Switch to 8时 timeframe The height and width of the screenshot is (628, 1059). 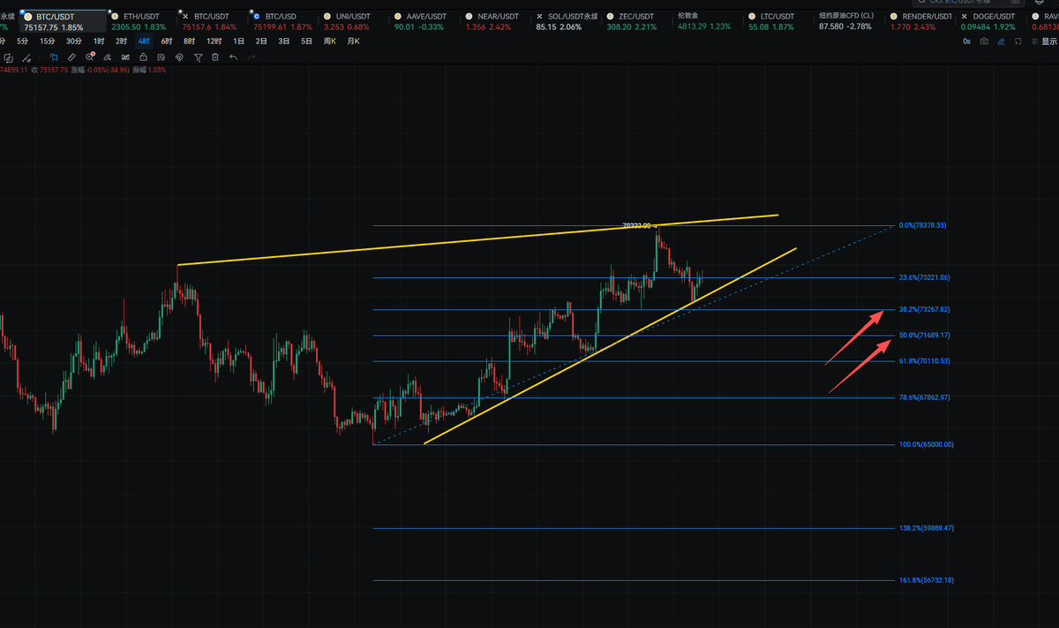click(189, 42)
